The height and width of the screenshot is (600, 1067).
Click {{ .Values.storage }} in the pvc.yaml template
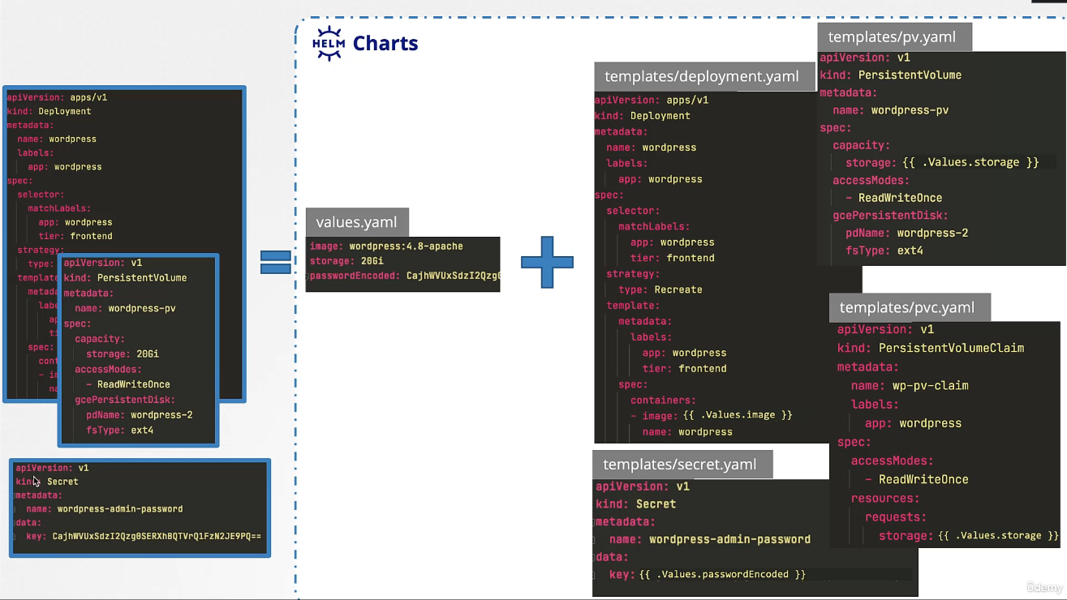point(998,535)
